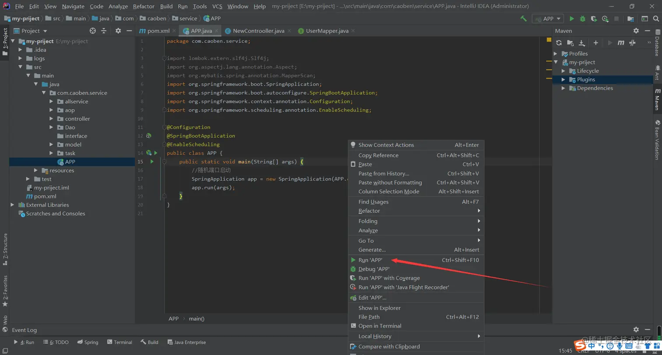662x355 pixels.
Task: Expand Maven Dependencies node
Action: (563, 88)
